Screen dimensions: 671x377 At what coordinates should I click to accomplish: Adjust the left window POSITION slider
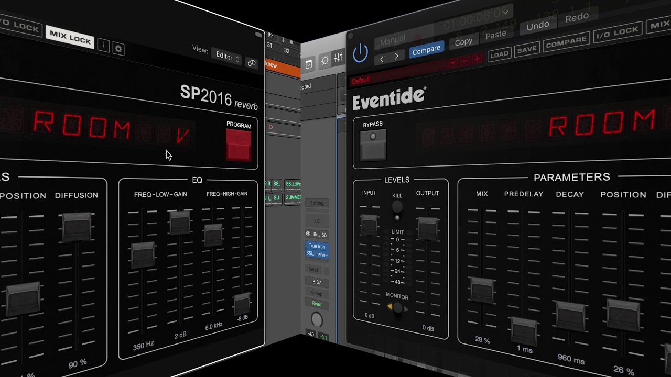pos(24,298)
